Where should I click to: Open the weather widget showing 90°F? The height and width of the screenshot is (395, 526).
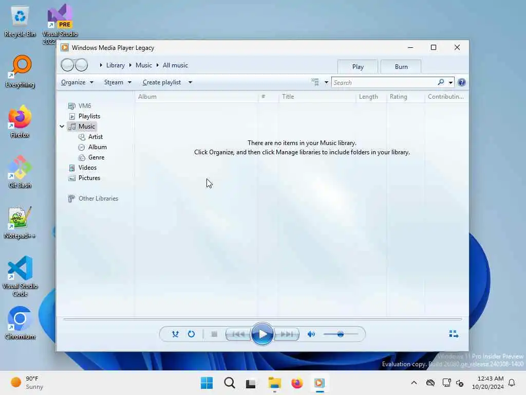(27, 383)
